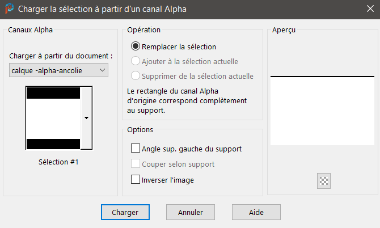Close the alpha channel dialog window
This screenshot has width=380, height=228.
368,9
